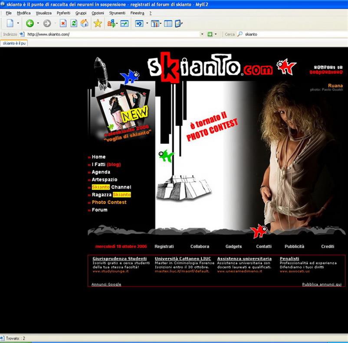Open the I Fatti (blog) link
348x343 pixels.
click(x=106, y=164)
